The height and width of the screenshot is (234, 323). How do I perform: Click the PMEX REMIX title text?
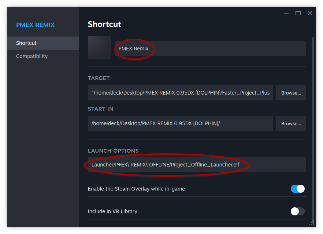(36, 25)
